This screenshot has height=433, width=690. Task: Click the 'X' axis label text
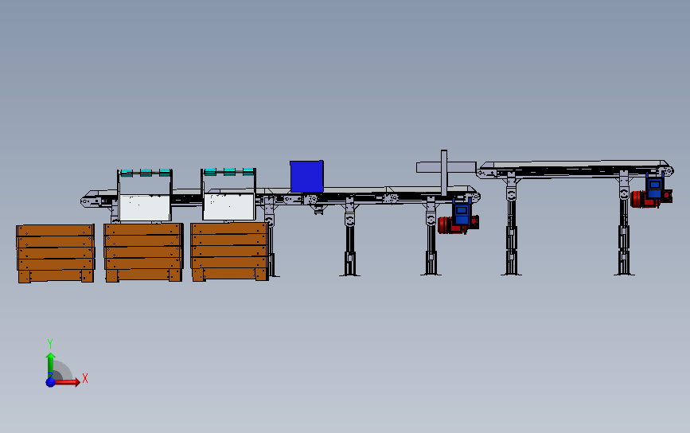tap(85, 378)
